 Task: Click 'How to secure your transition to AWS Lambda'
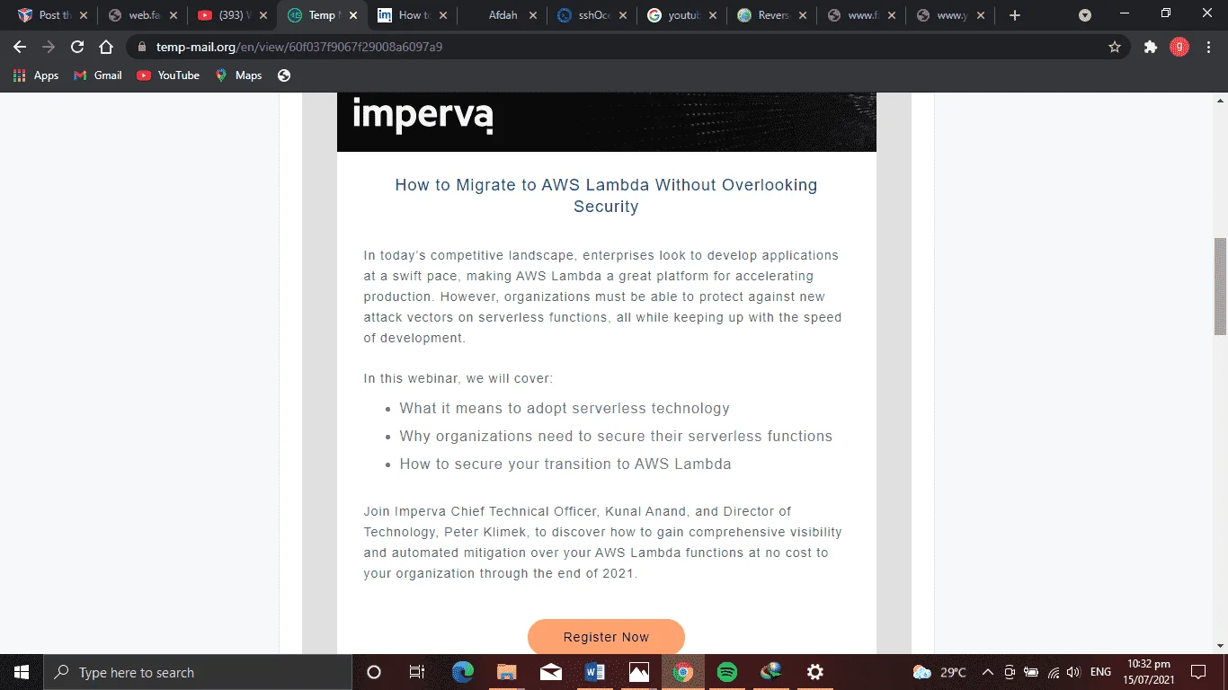pos(565,464)
